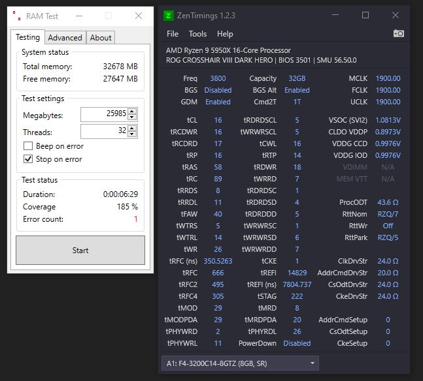Click the VSOC (SVI2) value 1.0813V
This screenshot has height=381, width=423.
pyautogui.click(x=388, y=120)
